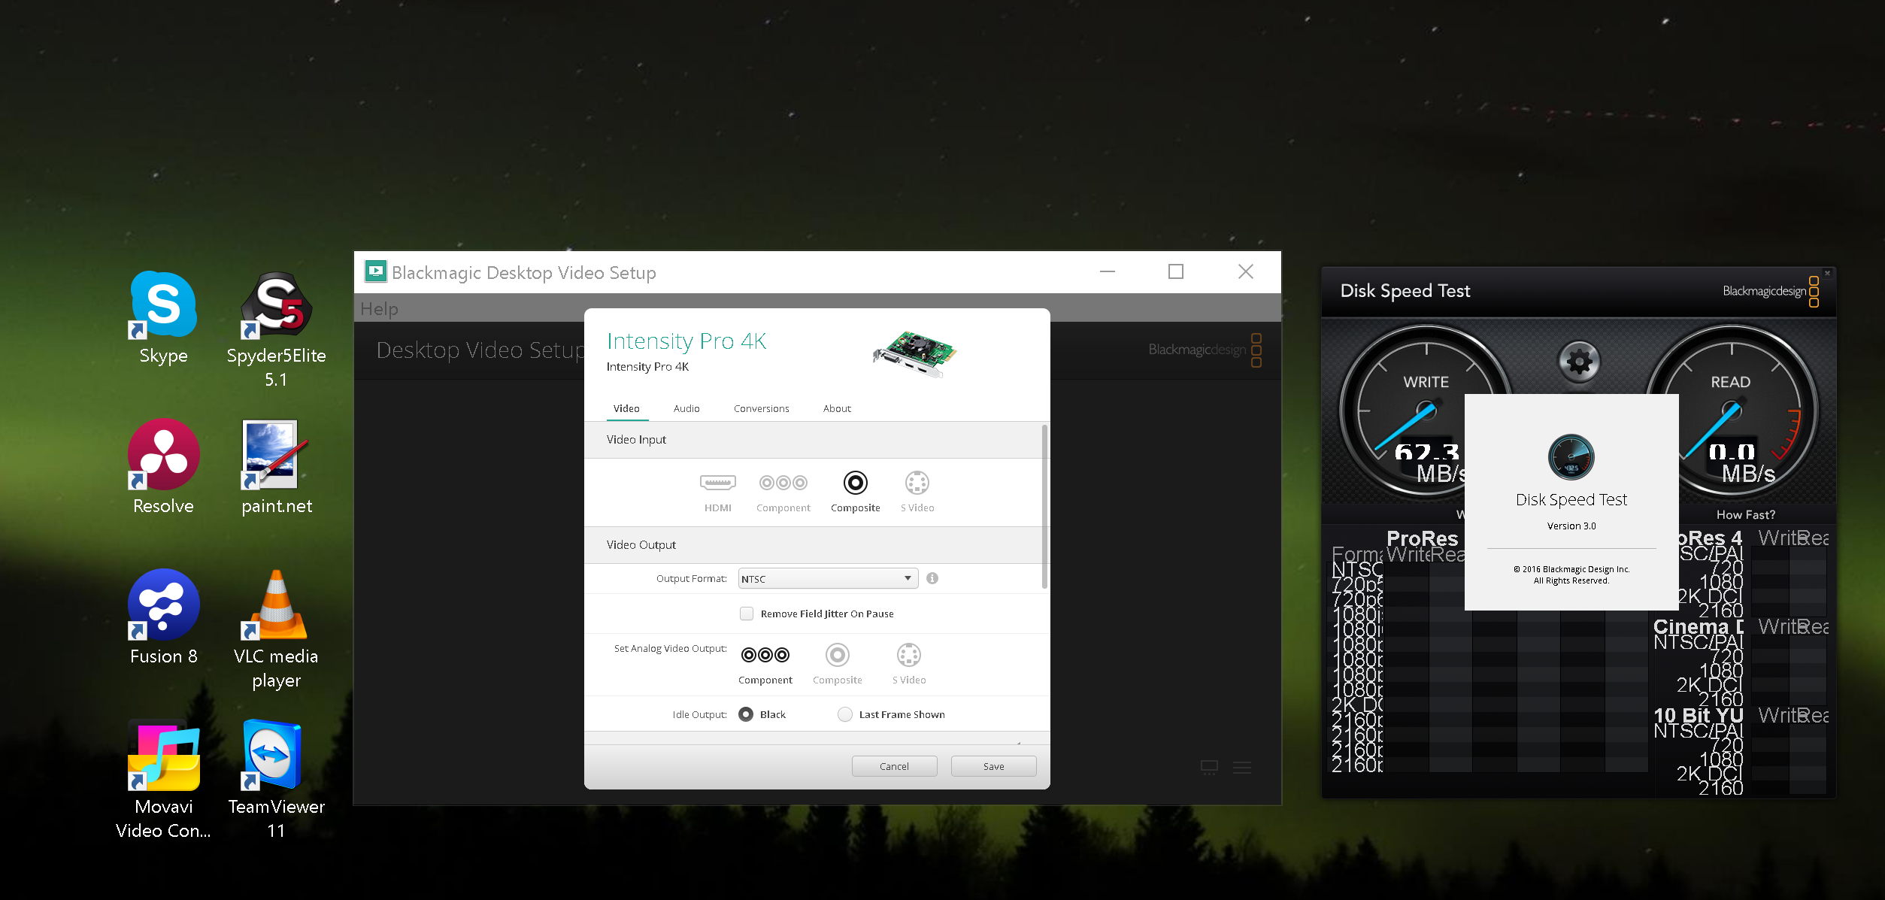Click the Output Format info icon
Image resolution: width=1885 pixels, height=900 pixels.
point(932,578)
